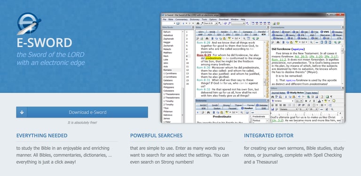
Task: Click the highlighter color icon in Commentaries toolbar
Action: pos(296,42)
